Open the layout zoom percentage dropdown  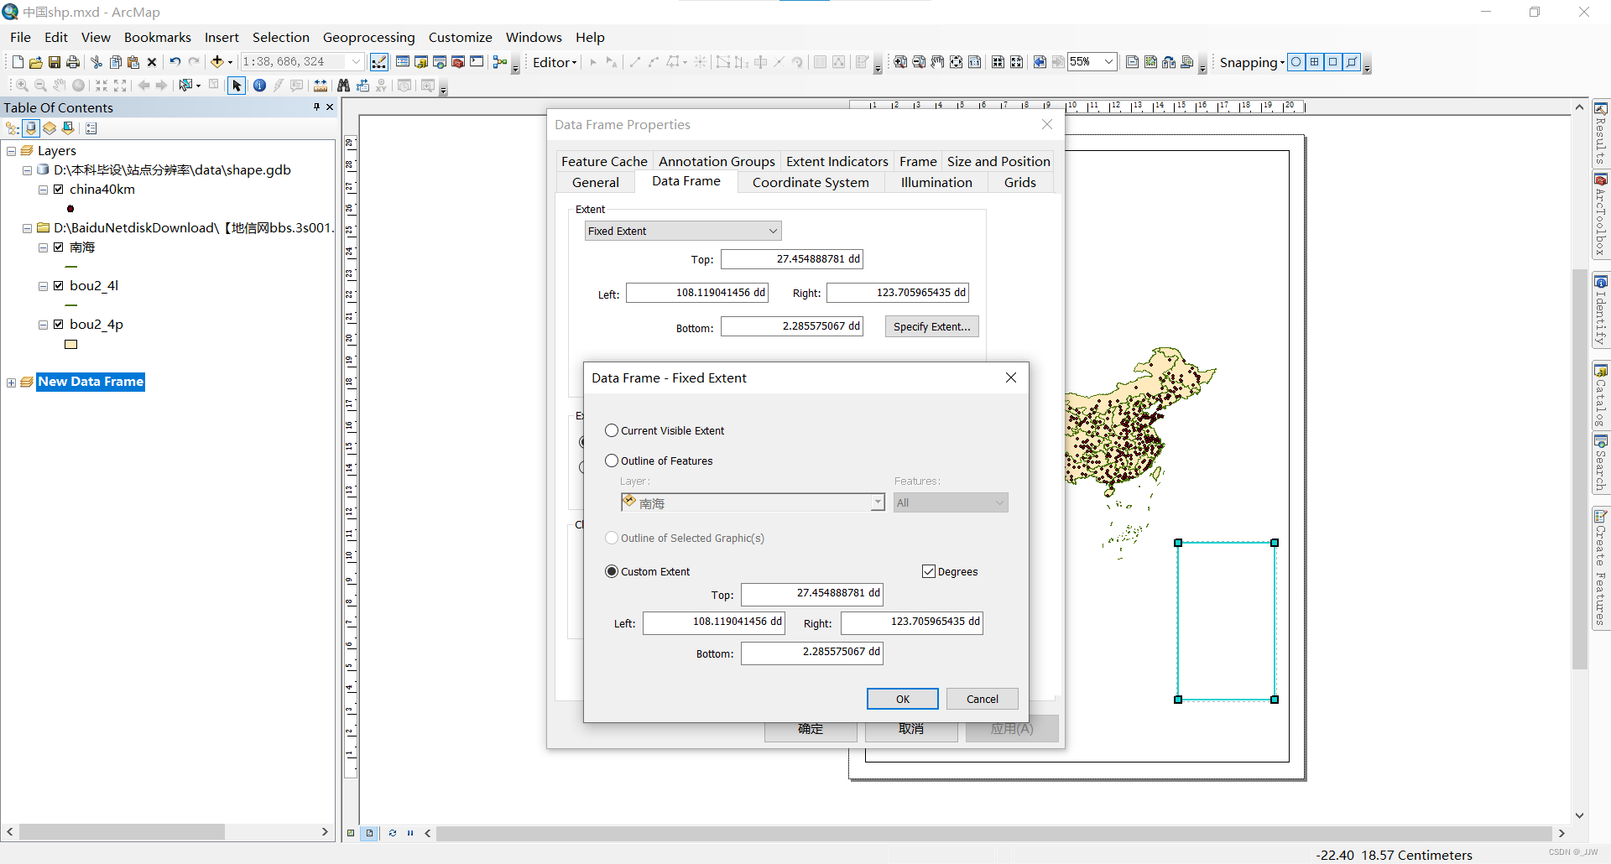coord(1108,62)
